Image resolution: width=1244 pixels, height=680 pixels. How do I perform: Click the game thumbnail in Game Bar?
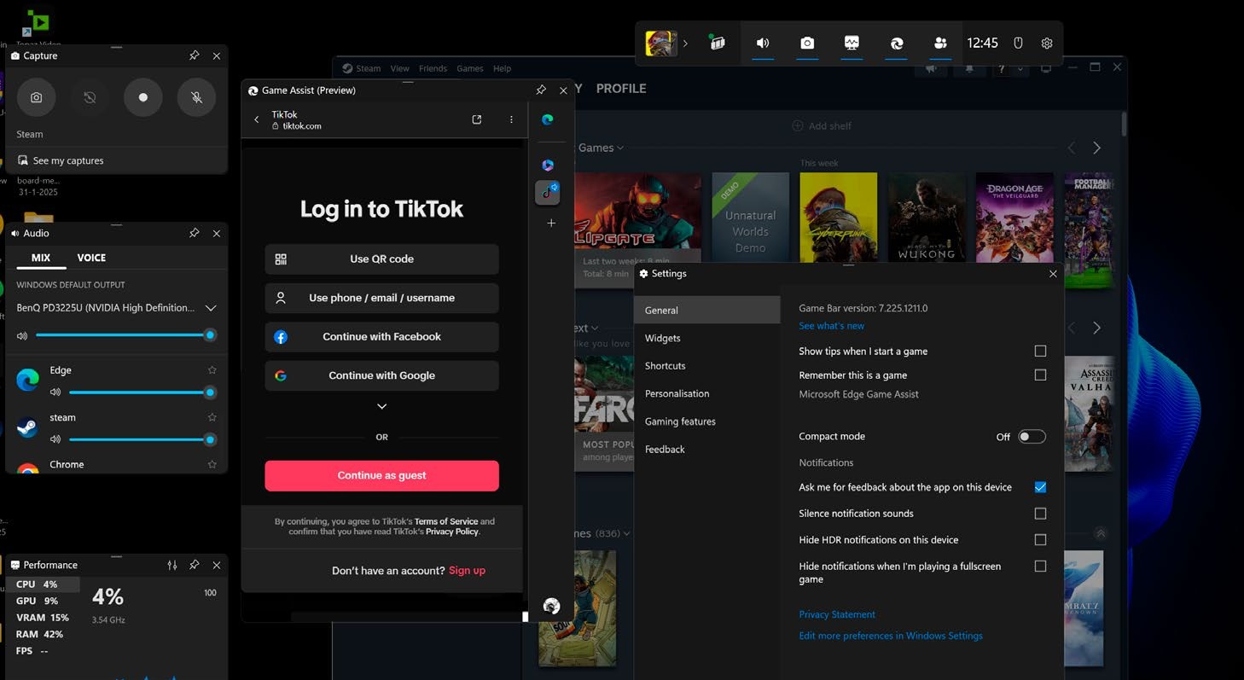coord(660,43)
